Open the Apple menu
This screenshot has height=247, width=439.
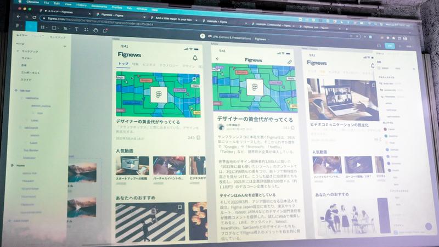[20, 1]
